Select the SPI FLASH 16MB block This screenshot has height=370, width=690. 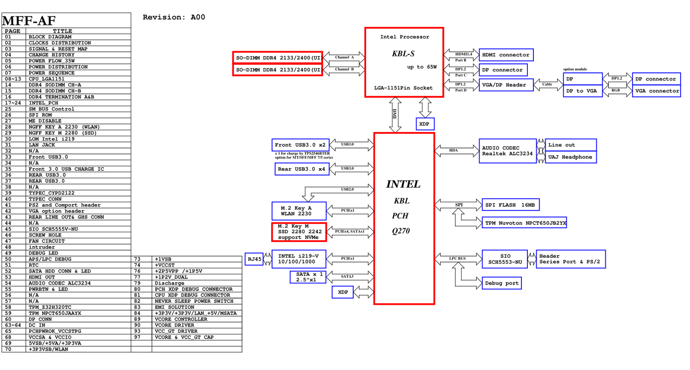511,205
